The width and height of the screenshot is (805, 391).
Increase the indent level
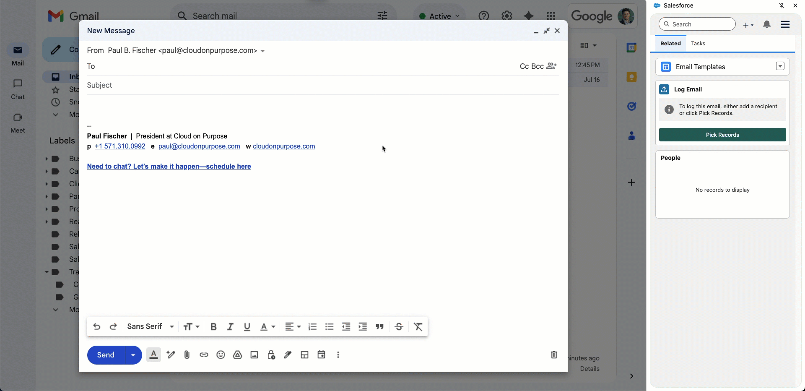[x=363, y=327]
